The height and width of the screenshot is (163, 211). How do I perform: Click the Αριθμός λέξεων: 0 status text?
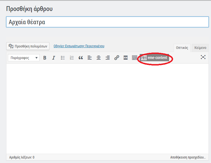[22, 157]
